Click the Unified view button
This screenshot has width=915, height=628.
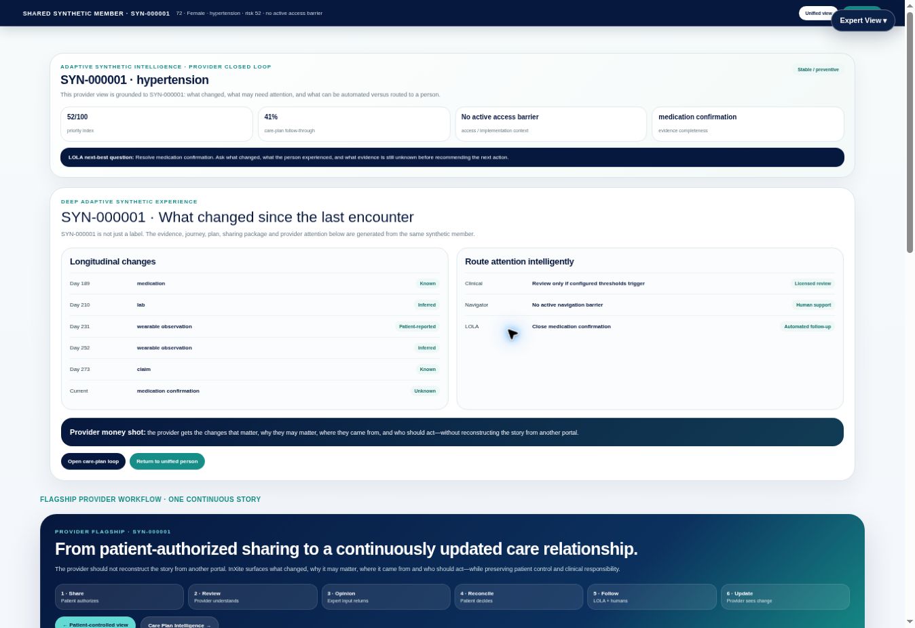point(817,14)
